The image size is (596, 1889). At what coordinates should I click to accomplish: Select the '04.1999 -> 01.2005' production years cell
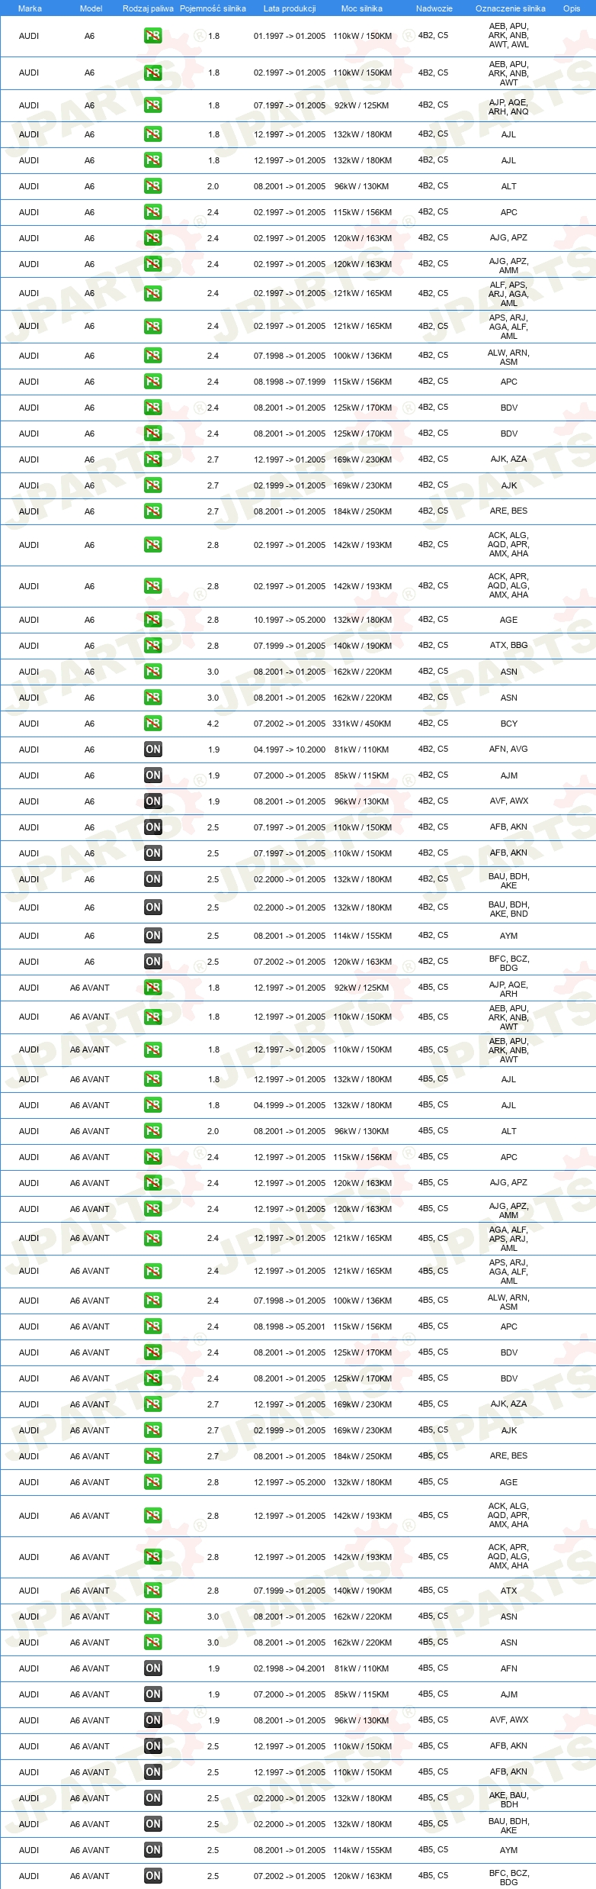pos(290,1105)
